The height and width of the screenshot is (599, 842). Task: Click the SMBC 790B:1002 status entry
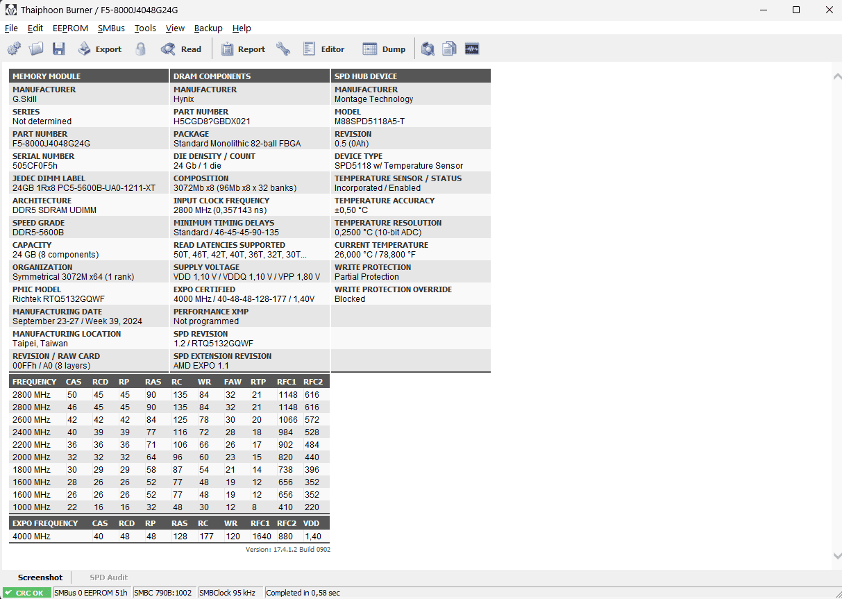163,593
